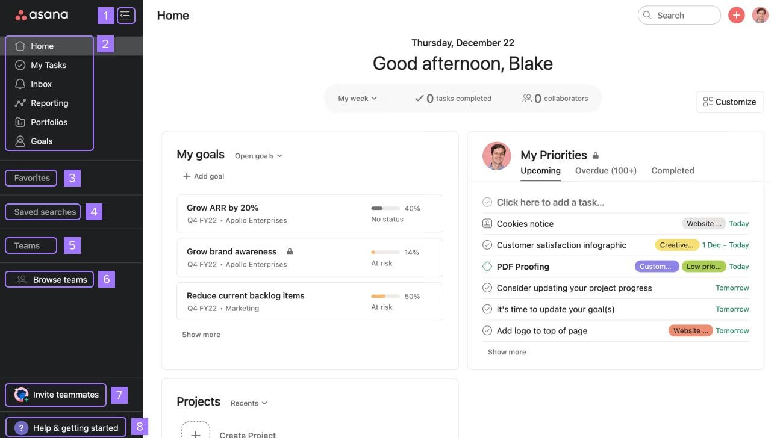This screenshot has height=438, width=783.
Task: Open your profile avatar menu
Action: pos(760,14)
